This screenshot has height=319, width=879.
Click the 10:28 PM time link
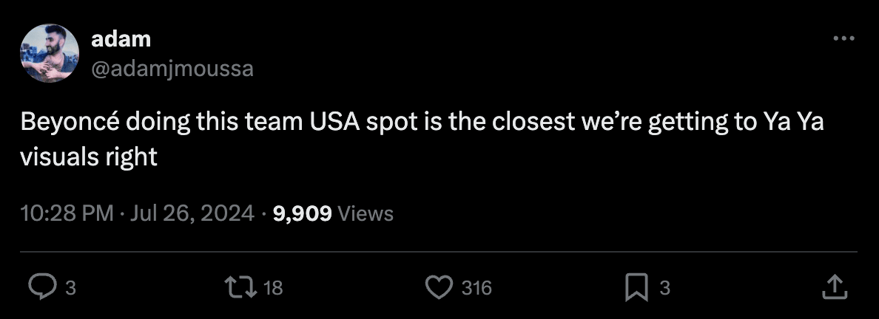point(66,213)
